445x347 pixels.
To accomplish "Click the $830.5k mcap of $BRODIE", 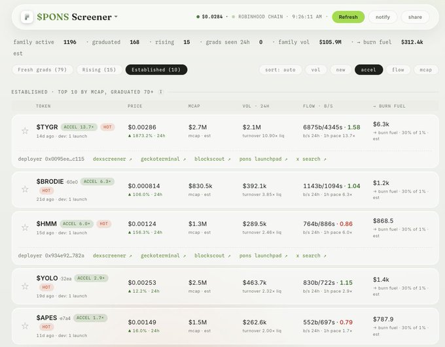I will point(200,186).
